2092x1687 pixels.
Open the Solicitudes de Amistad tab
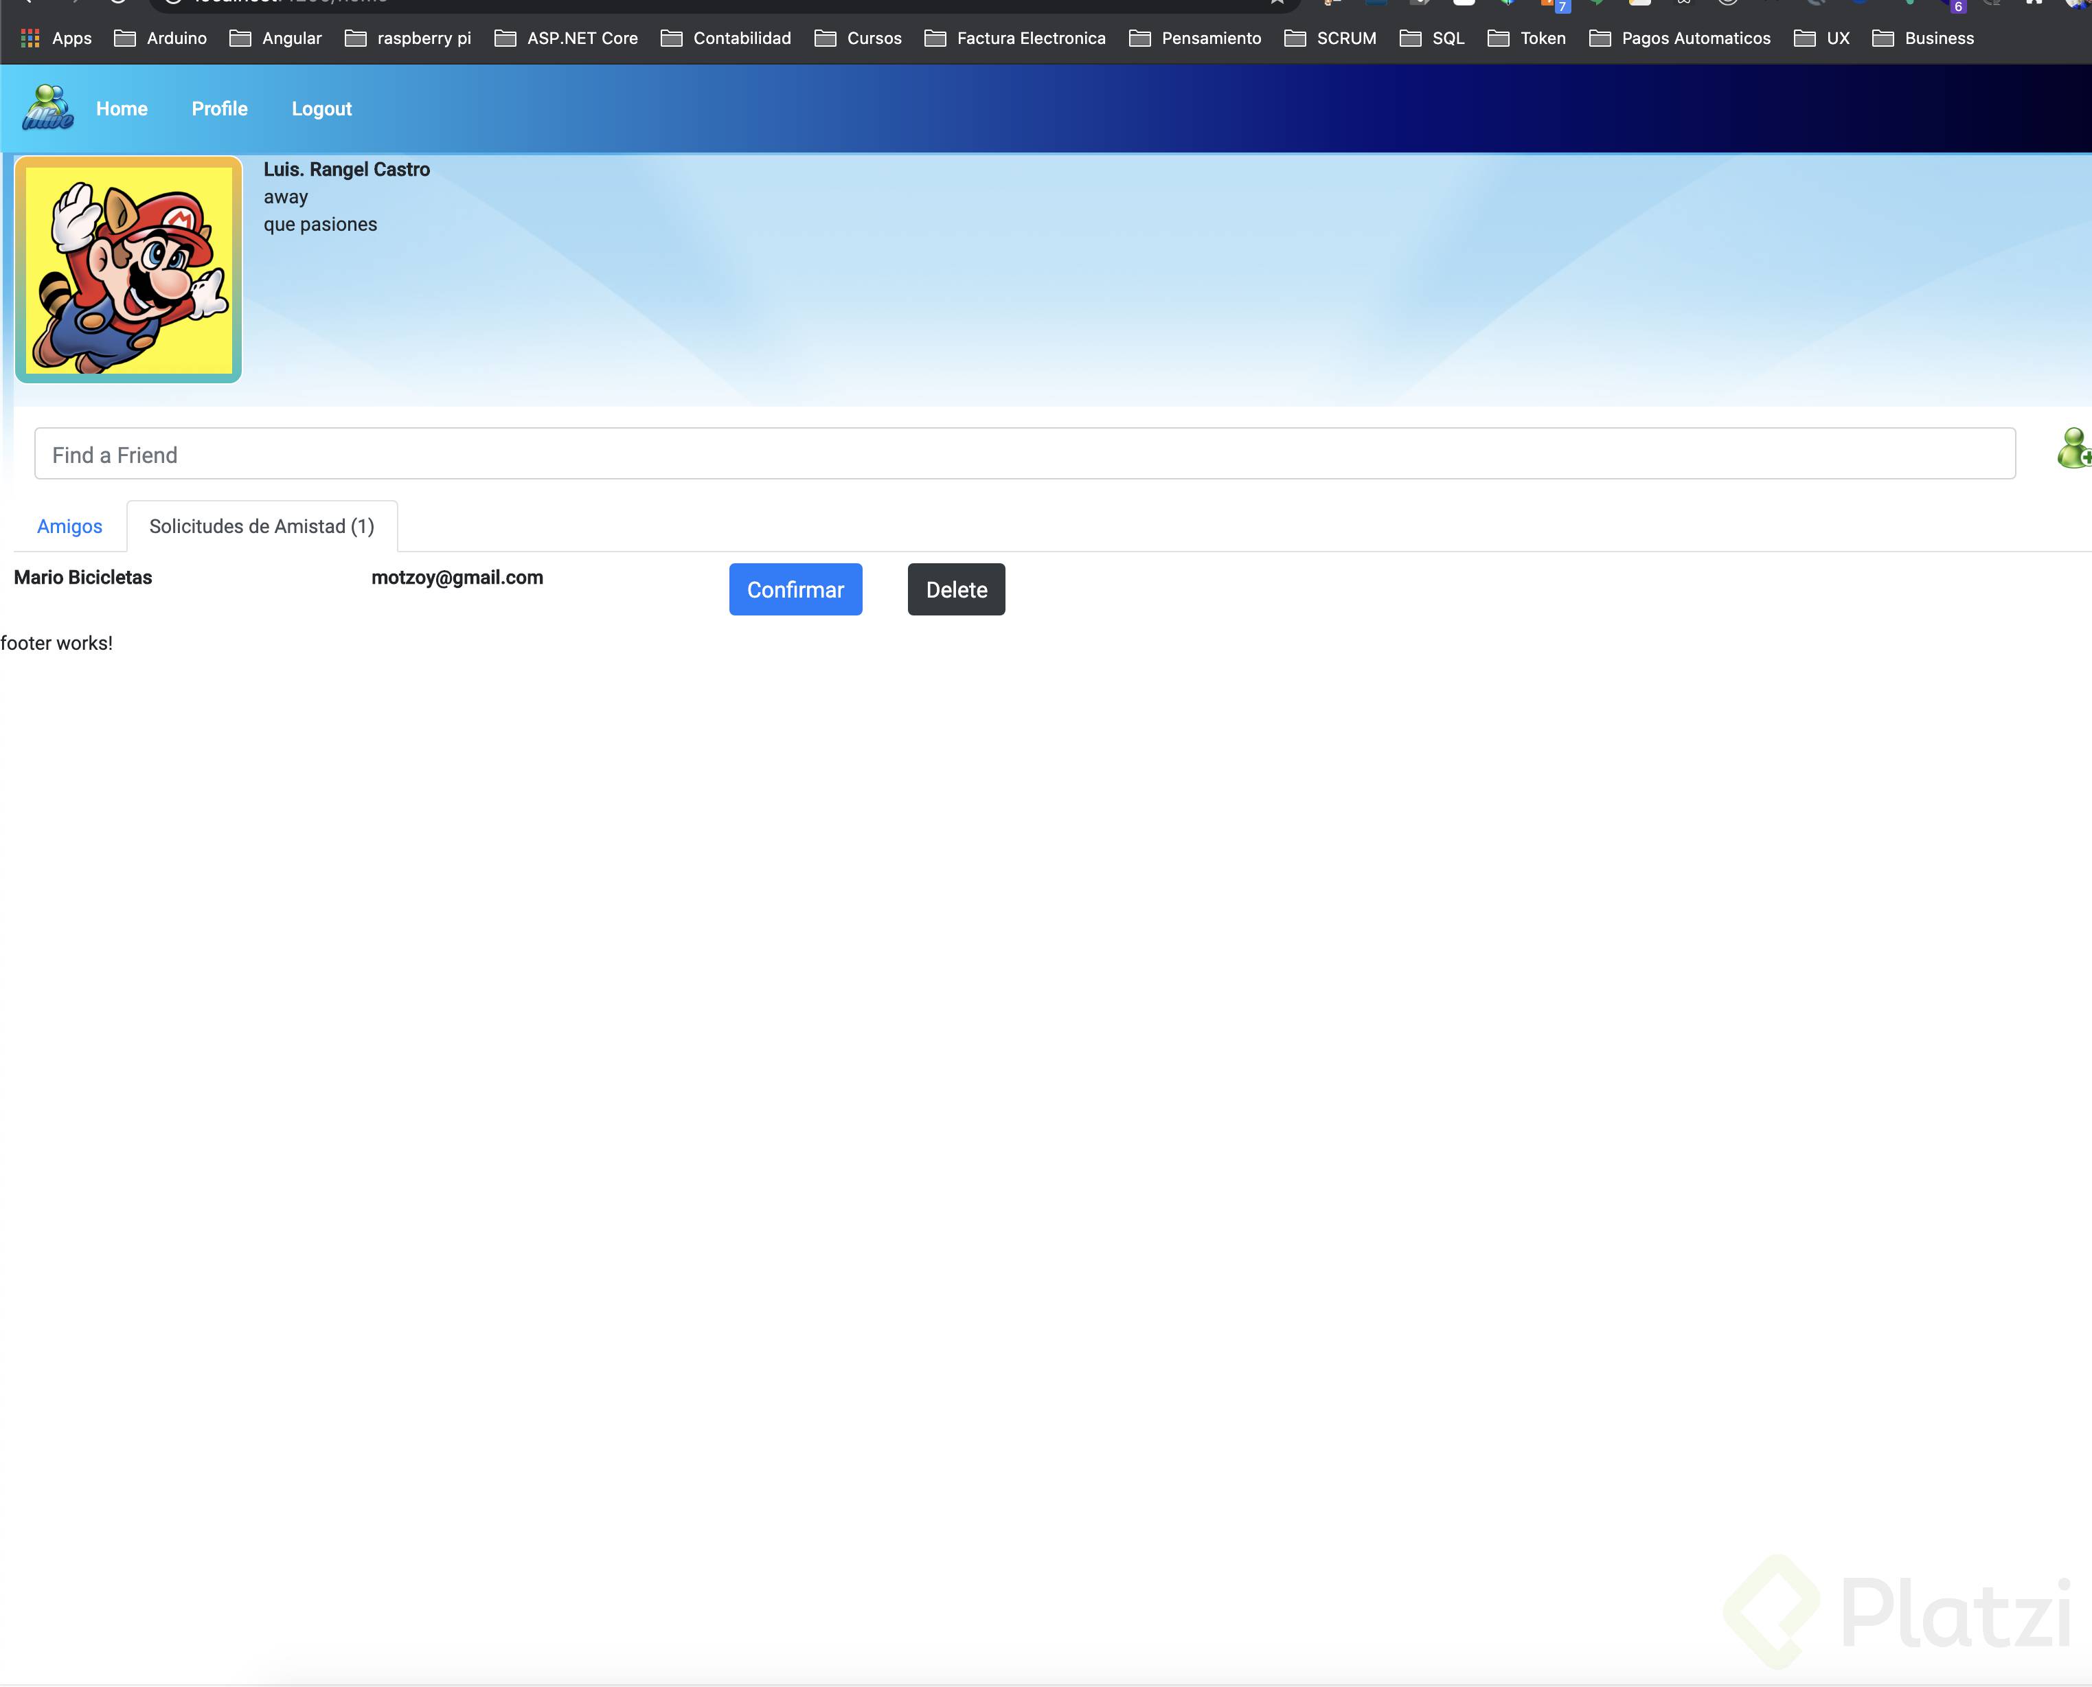(x=260, y=525)
